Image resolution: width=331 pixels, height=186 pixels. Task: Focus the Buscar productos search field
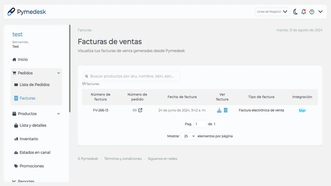[131, 76]
